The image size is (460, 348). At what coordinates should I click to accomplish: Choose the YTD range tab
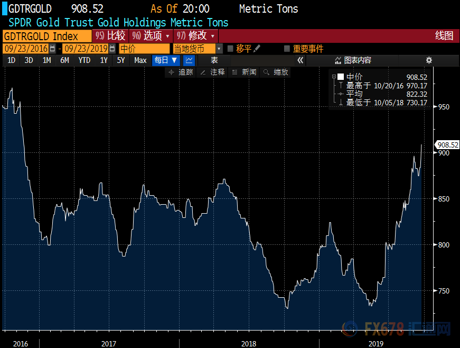coord(85,60)
